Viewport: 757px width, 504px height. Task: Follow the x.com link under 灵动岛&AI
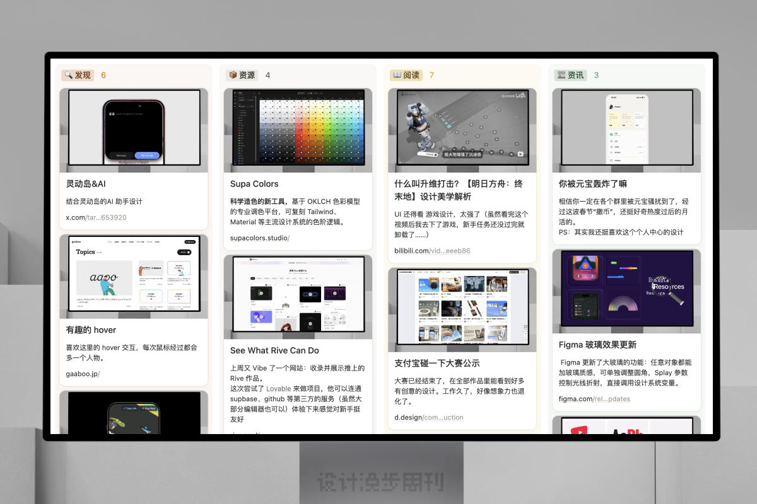(x=96, y=217)
